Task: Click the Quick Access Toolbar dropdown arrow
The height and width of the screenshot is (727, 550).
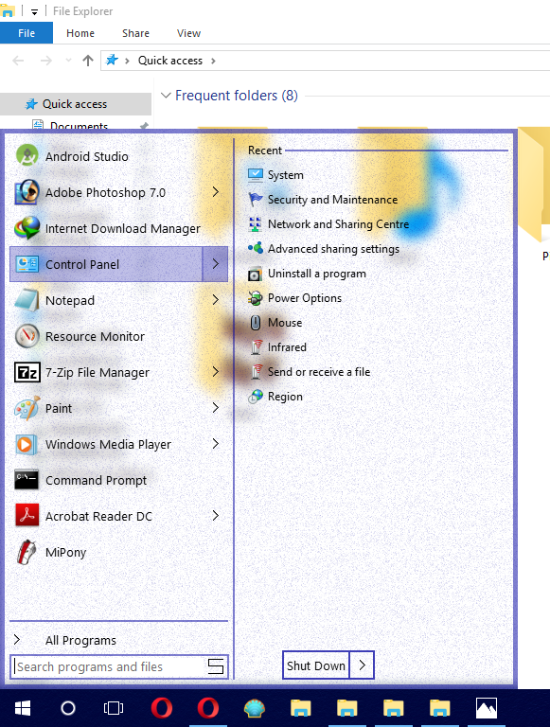Action: tap(34, 12)
